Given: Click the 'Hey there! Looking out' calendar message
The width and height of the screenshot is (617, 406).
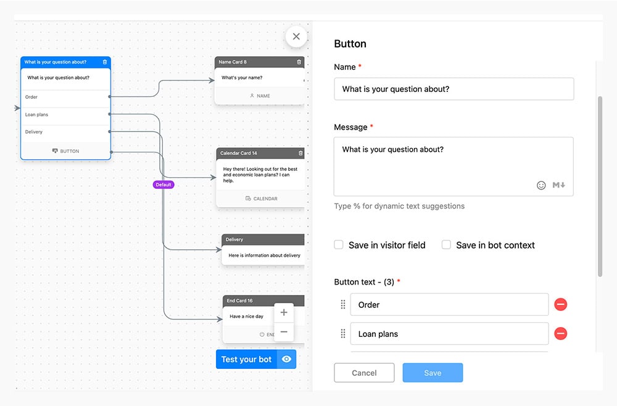Looking at the screenshot, I should [x=260, y=175].
